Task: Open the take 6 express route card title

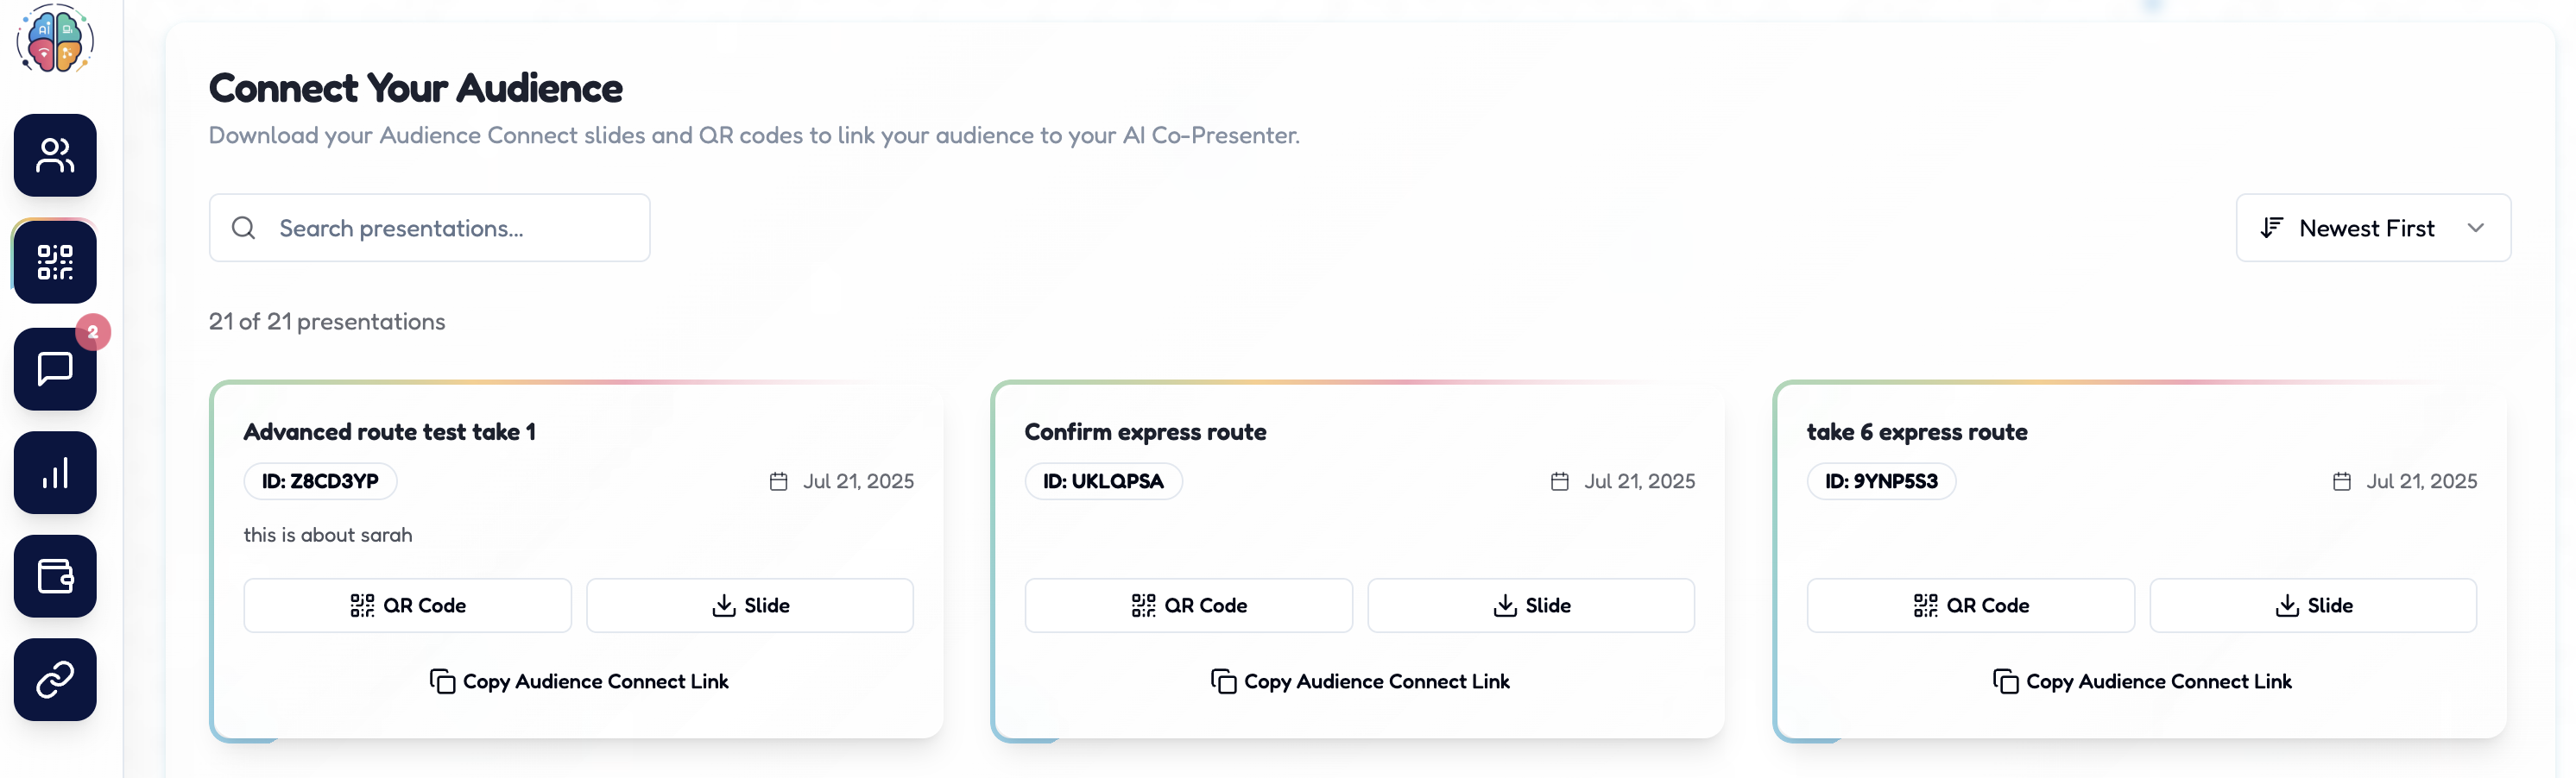Action: click(1916, 431)
